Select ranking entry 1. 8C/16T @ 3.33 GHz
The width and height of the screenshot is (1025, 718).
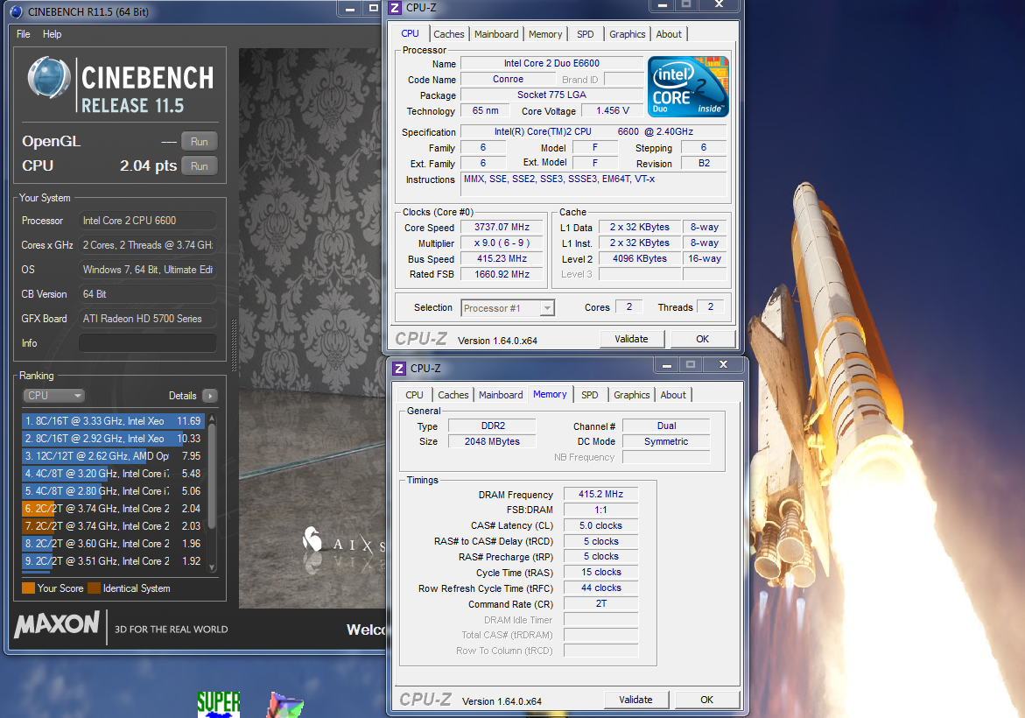(113, 421)
